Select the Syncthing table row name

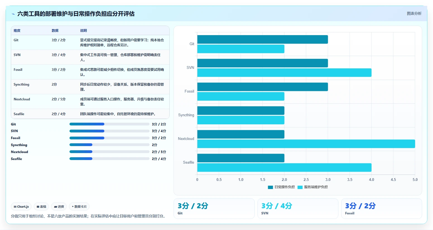pos(21,84)
